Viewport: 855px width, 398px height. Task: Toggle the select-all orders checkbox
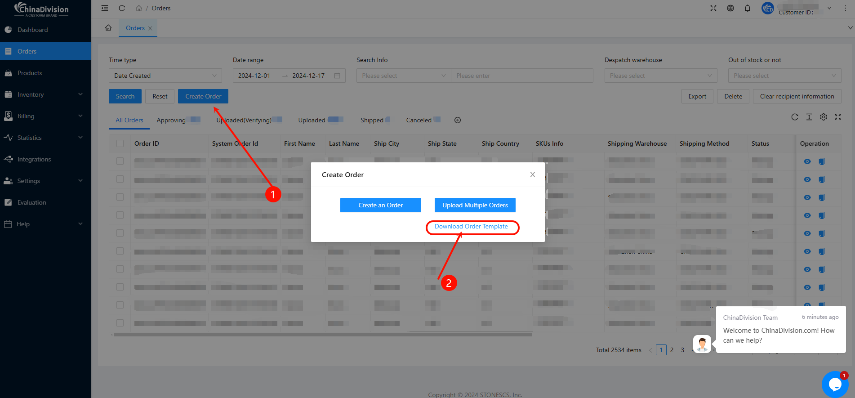pos(120,143)
